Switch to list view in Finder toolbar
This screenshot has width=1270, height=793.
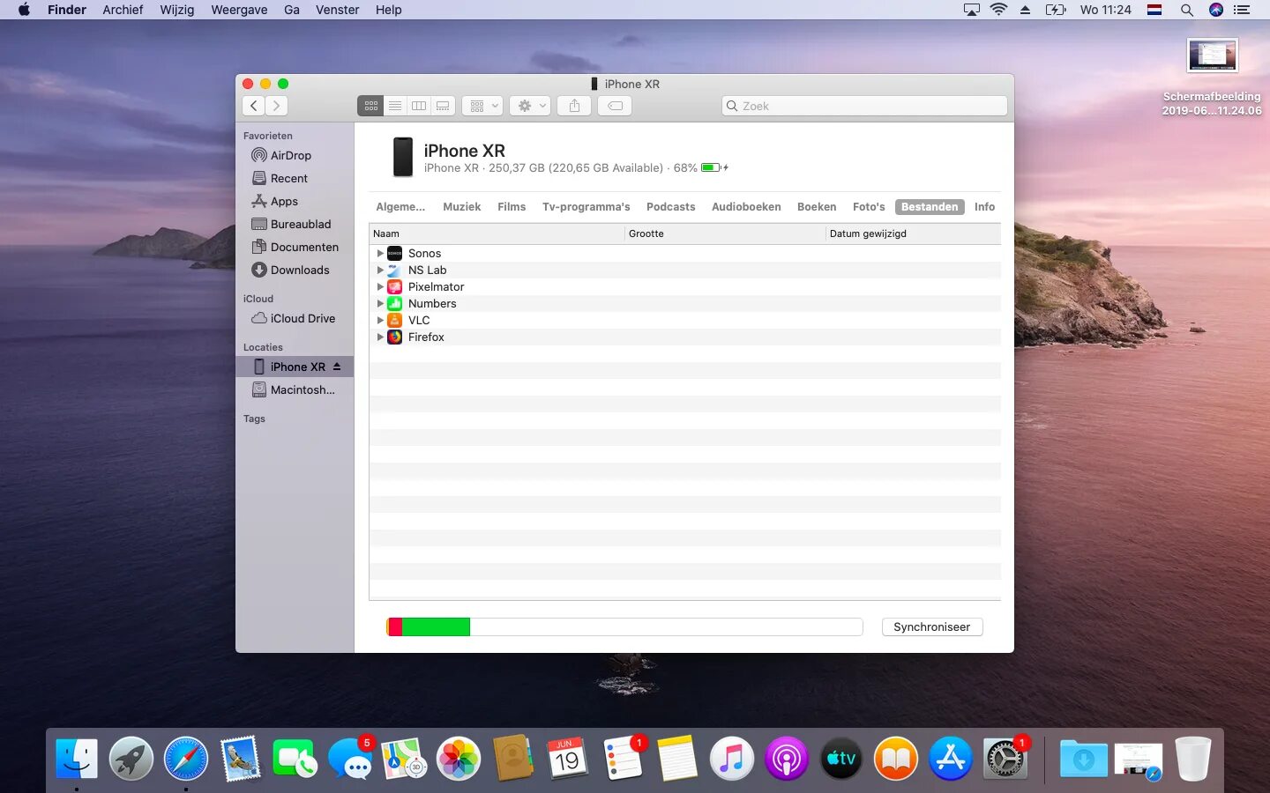(x=395, y=106)
